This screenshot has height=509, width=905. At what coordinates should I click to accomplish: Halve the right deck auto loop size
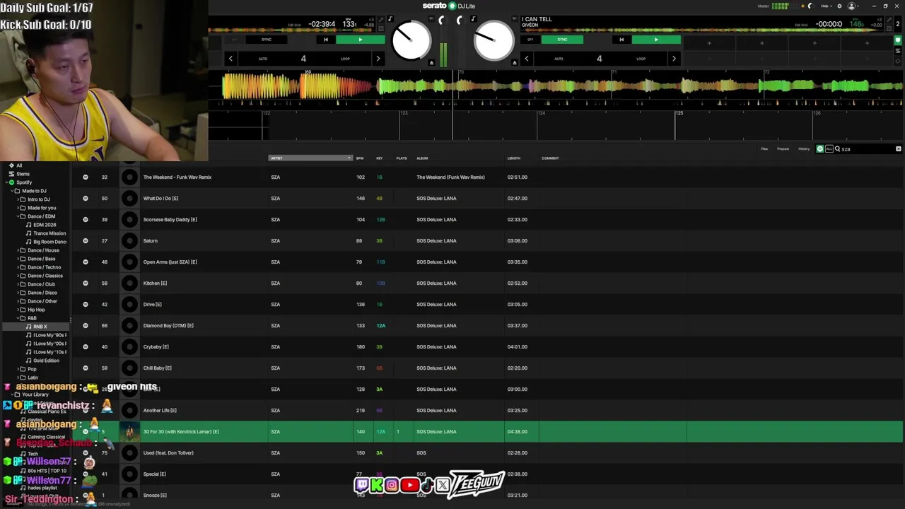click(526, 59)
